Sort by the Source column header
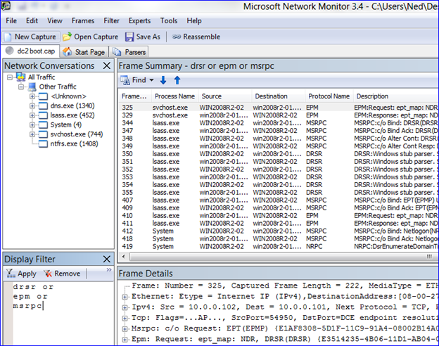 (225, 96)
